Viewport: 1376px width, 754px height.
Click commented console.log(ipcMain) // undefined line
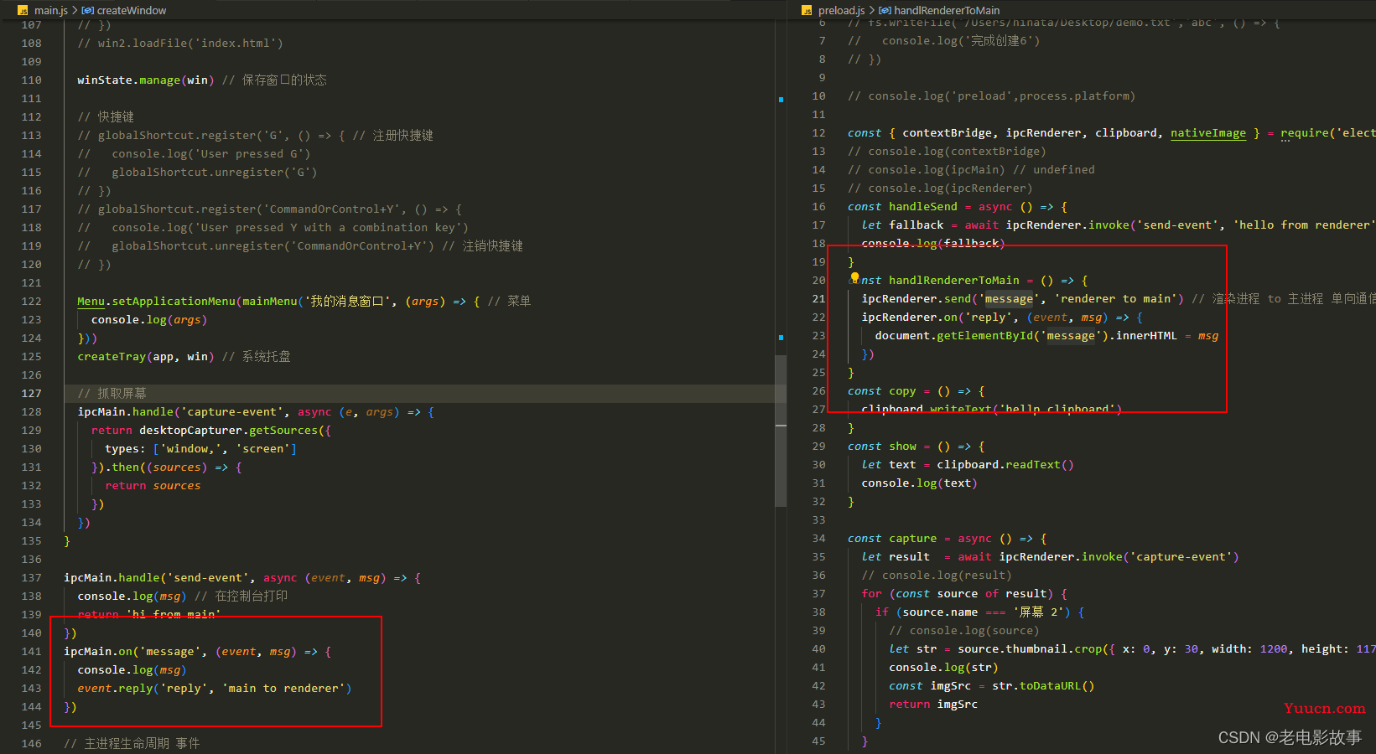tap(971, 170)
